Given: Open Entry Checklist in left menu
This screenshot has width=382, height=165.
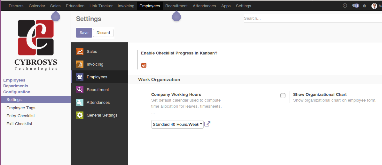Looking at the screenshot, I should 21,116.
